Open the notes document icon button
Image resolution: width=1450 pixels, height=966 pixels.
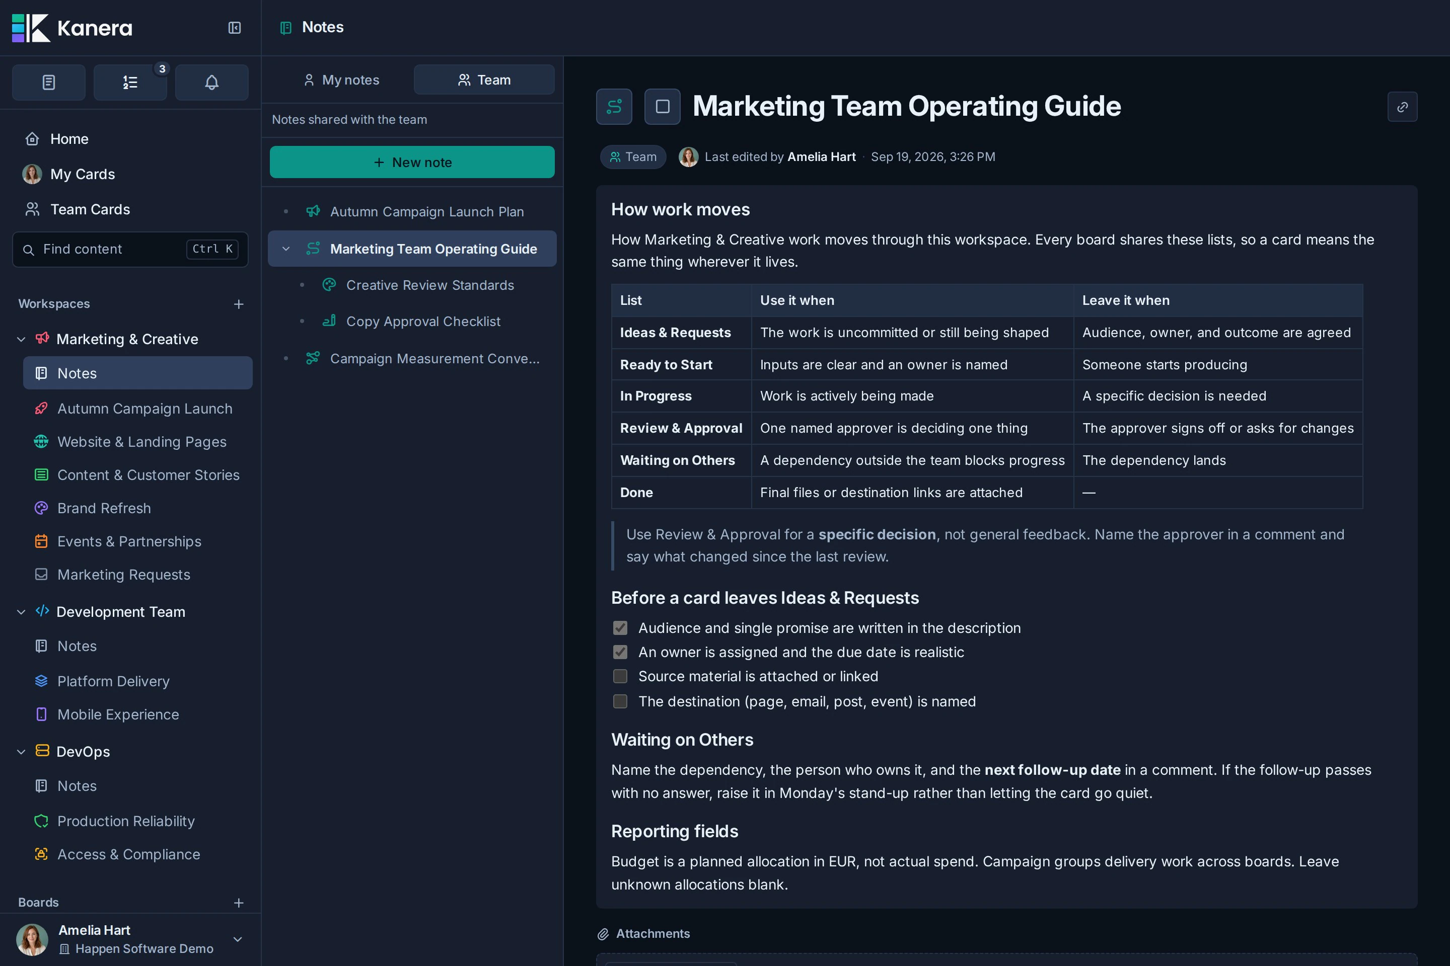point(49,82)
